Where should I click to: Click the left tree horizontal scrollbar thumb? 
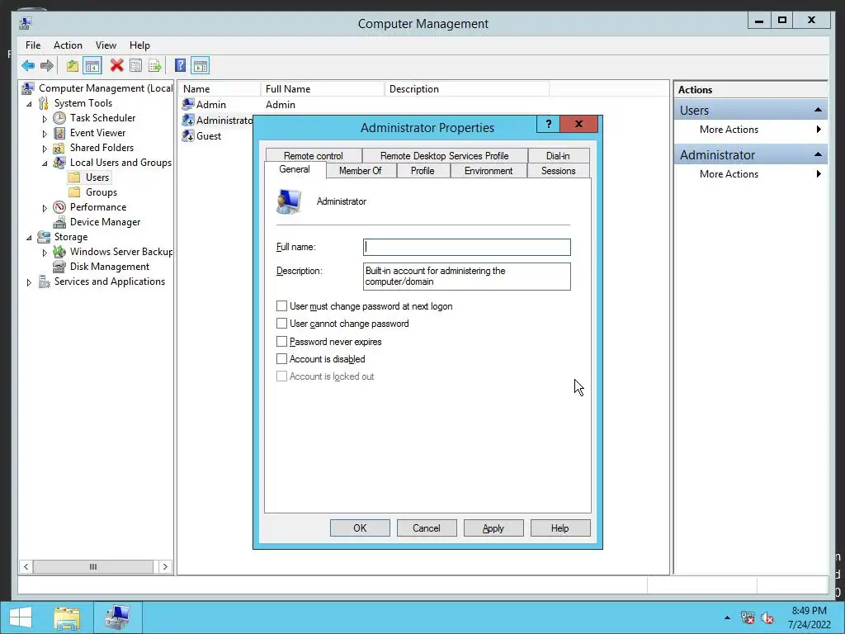[92, 566]
